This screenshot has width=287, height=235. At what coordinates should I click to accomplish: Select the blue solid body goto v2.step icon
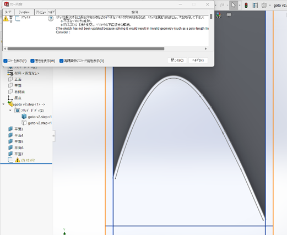pos(24,117)
